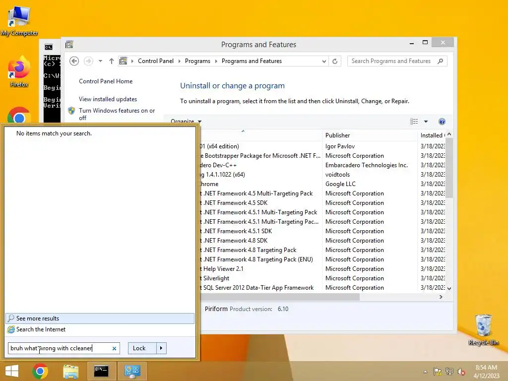Open Chrome desktop shortcut icon

(x=19, y=116)
